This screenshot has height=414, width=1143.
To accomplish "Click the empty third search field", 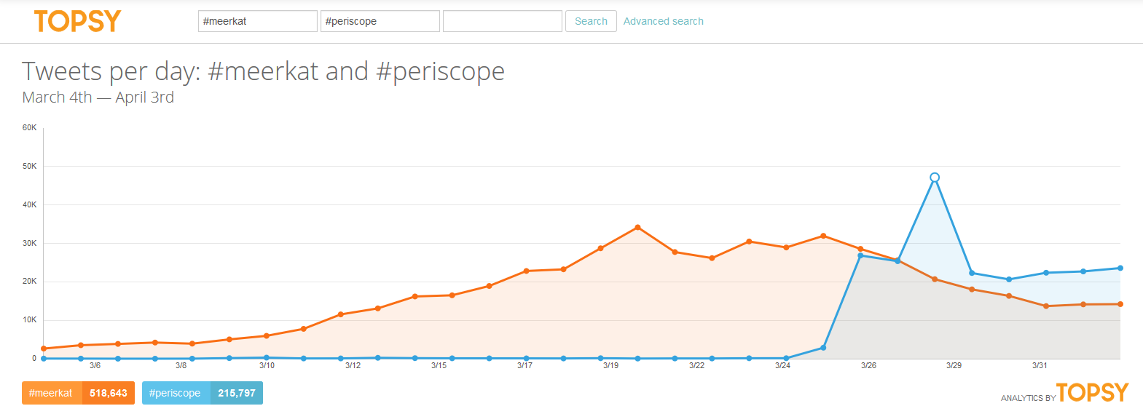I will pyautogui.click(x=502, y=21).
